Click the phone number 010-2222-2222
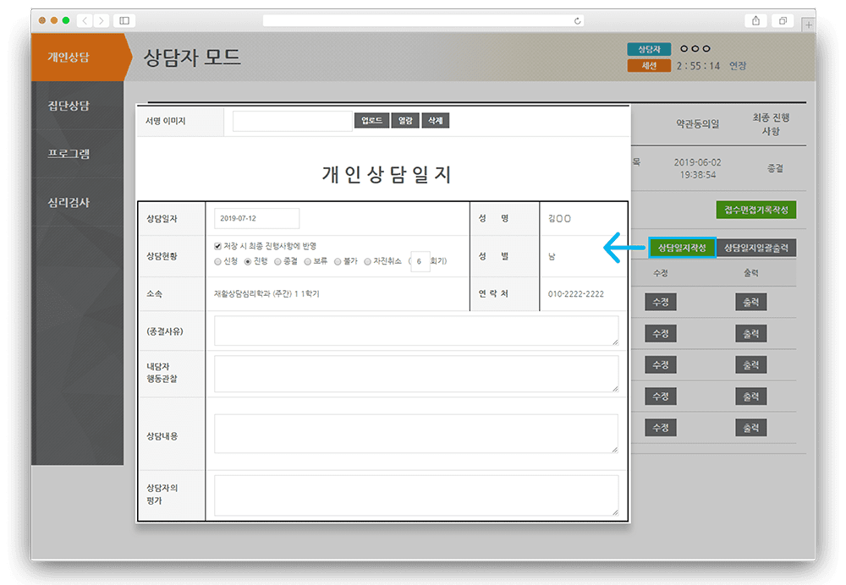 coord(575,294)
